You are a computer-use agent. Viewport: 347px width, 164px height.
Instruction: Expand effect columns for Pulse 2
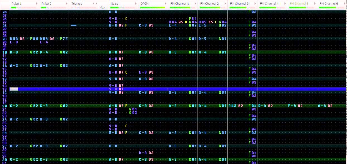pos(67,4)
